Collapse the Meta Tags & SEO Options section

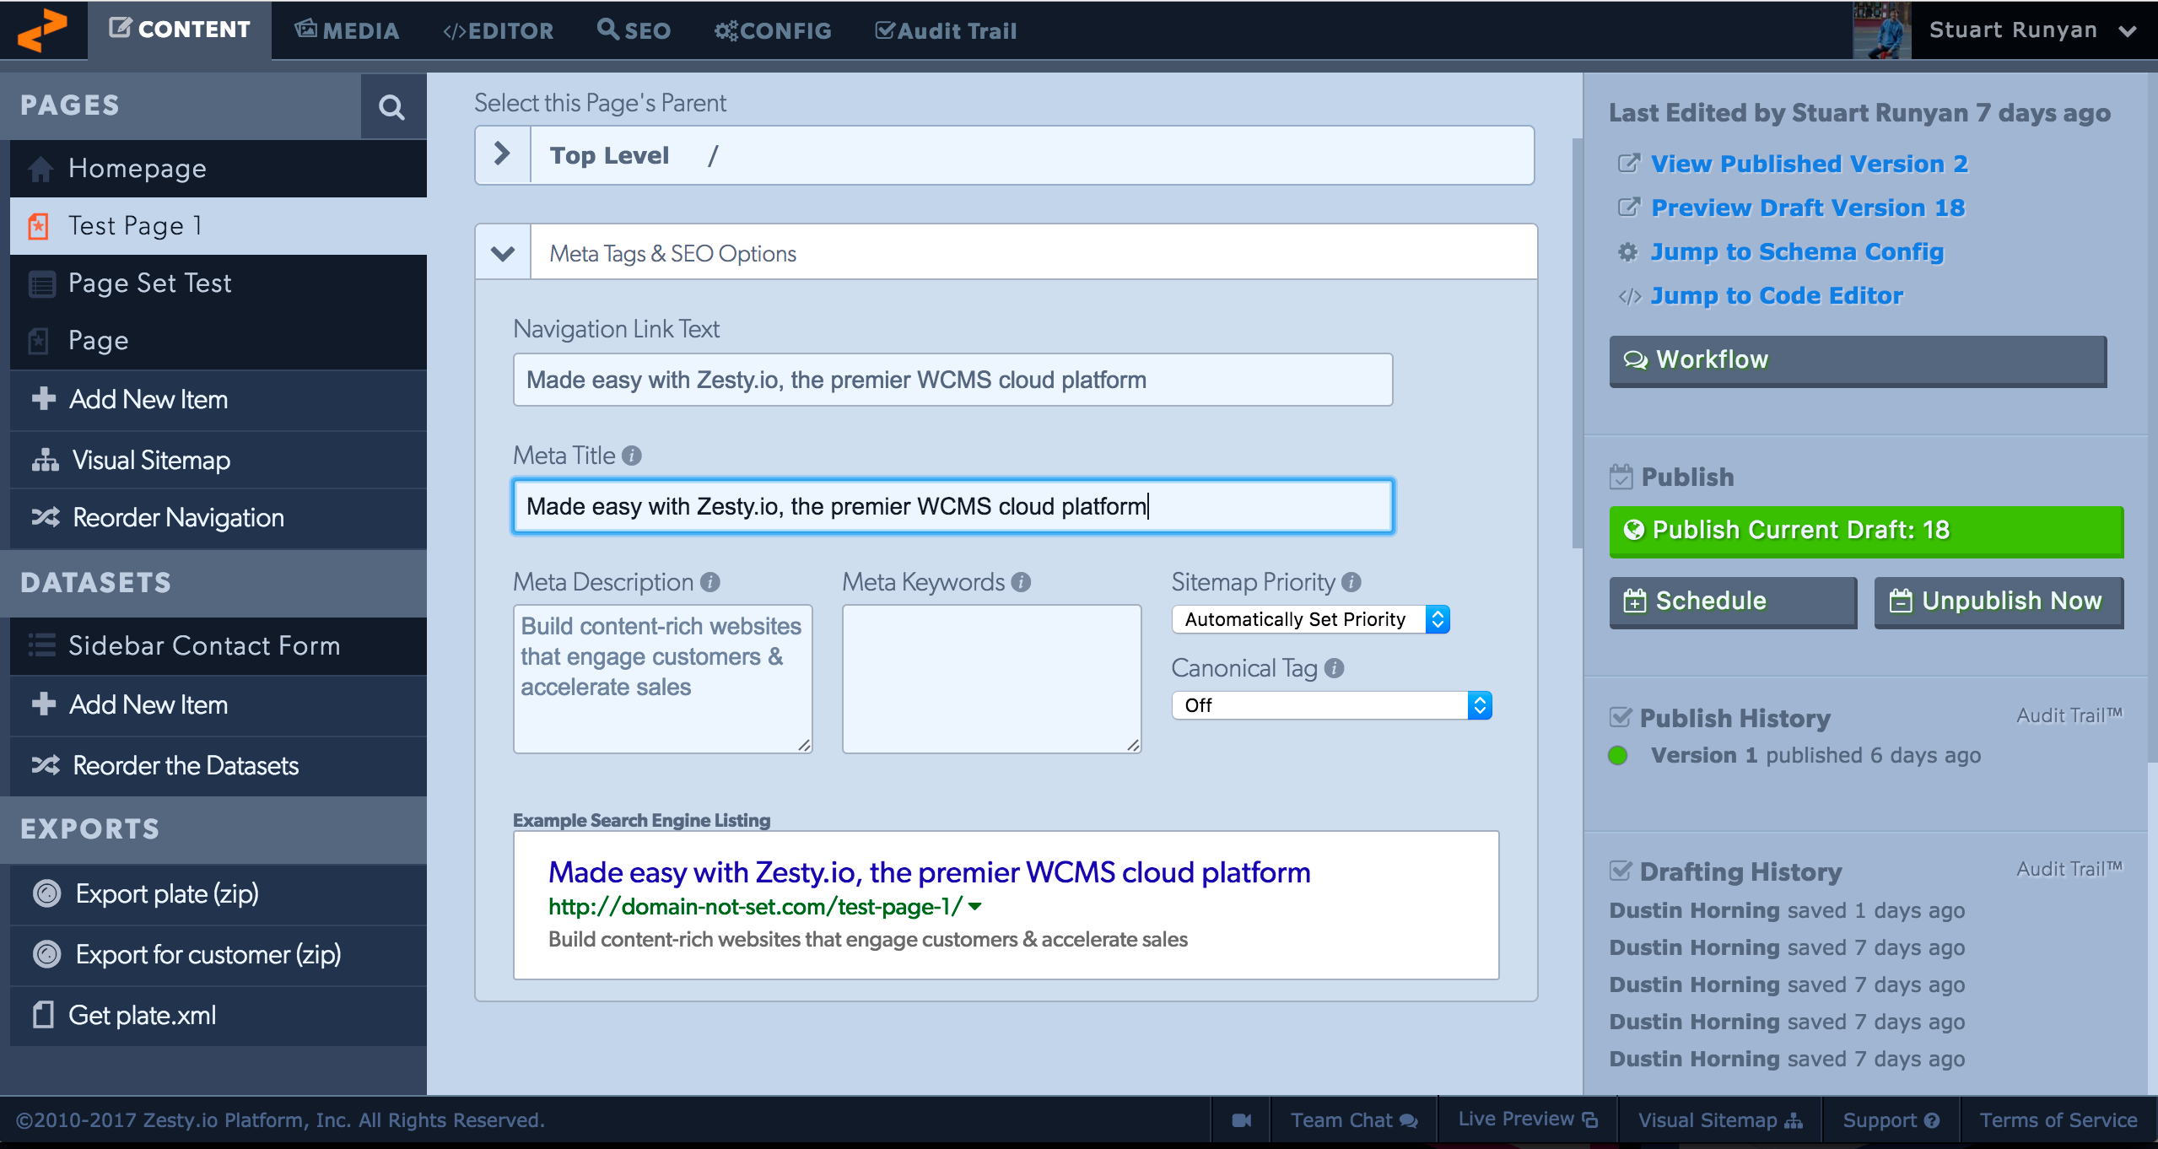pos(503,253)
